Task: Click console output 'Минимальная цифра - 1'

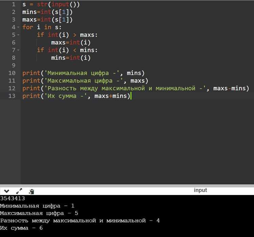Action: click(37, 206)
